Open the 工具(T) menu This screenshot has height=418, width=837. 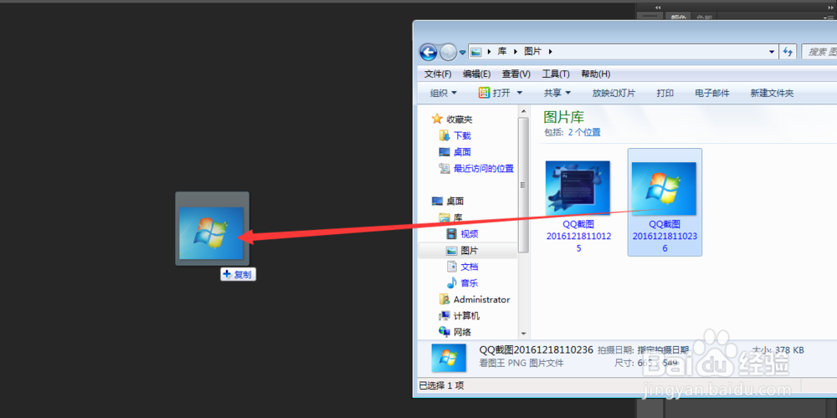[556, 74]
